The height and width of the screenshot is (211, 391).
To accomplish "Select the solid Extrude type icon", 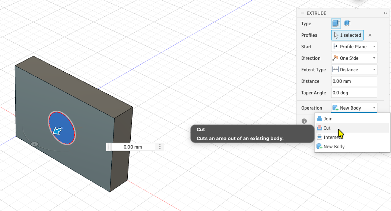I will pyautogui.click(x=336, y=23).
